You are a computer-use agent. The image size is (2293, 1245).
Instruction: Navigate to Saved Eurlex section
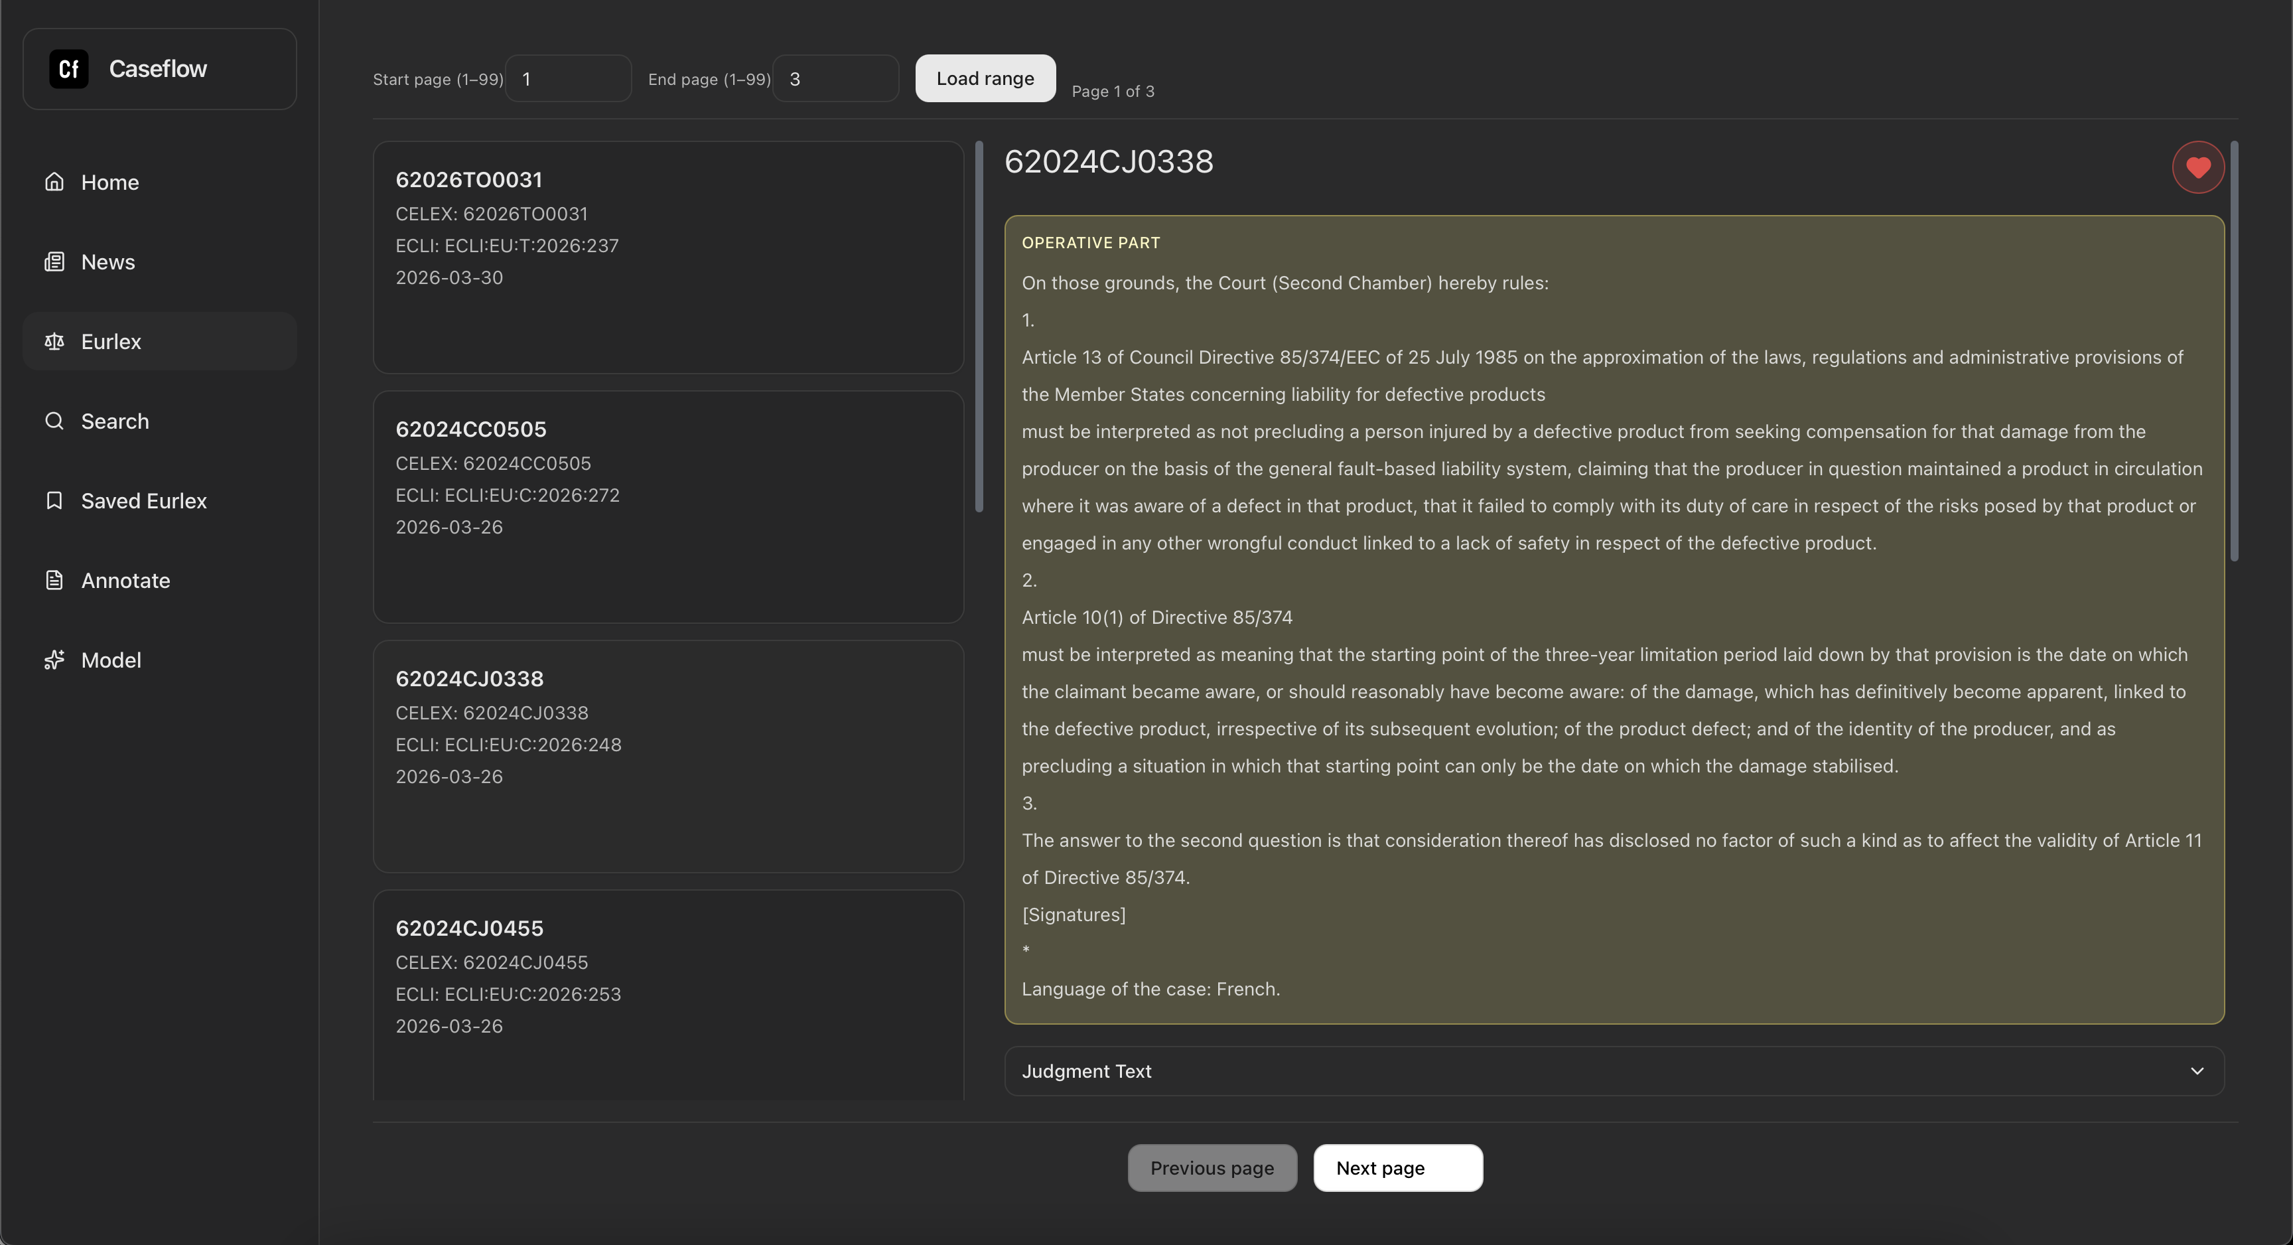[144, 500]
